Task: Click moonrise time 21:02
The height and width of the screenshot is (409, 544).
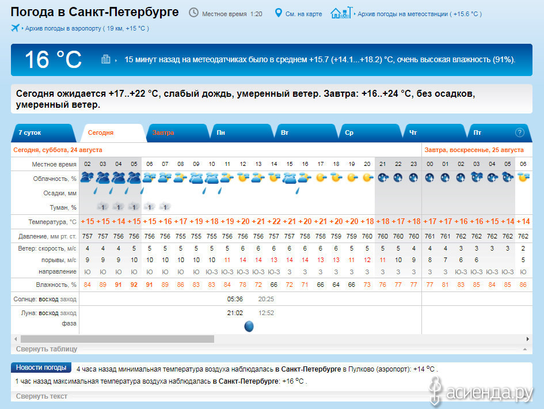Action: [x=235, y=313]
